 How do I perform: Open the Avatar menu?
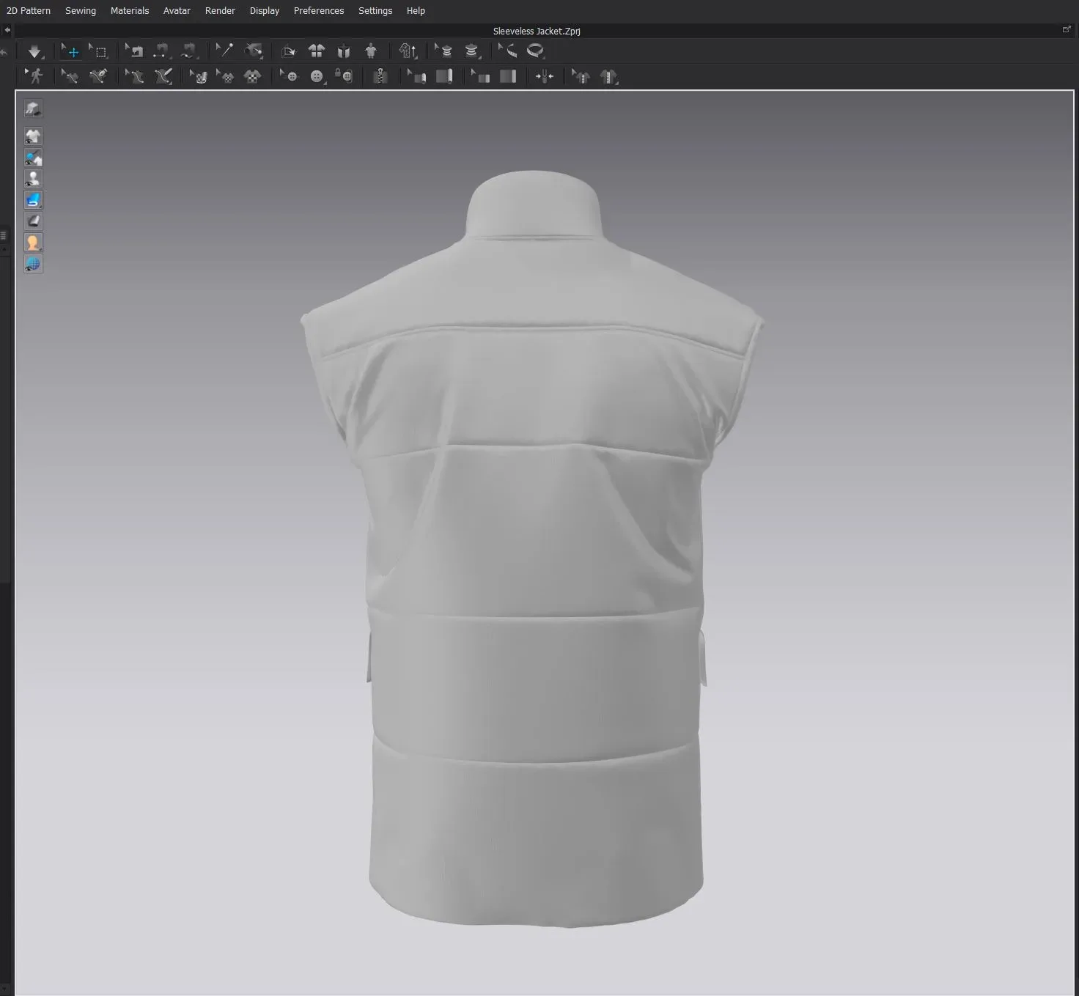coord(177,11)
